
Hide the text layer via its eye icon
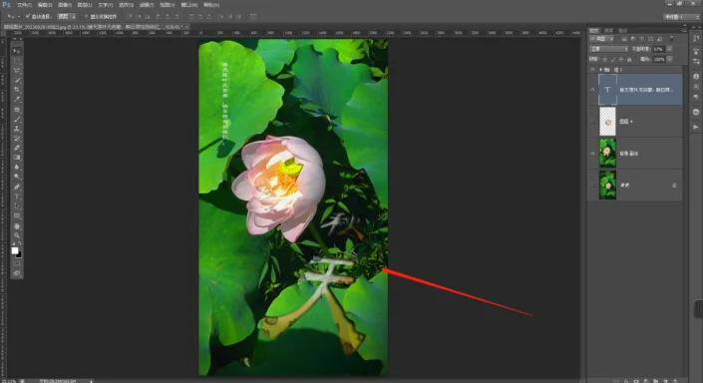pyautogui.click(x=592, y=90)
